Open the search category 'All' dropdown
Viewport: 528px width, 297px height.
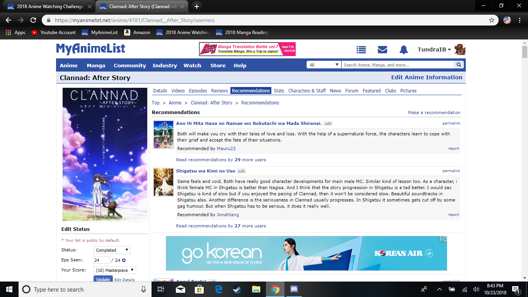pos(324,65)
